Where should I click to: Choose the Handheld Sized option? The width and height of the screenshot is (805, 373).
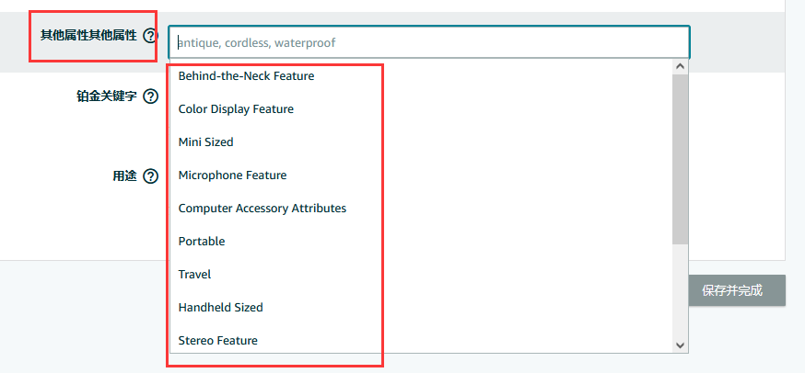[x=220, y=308]
